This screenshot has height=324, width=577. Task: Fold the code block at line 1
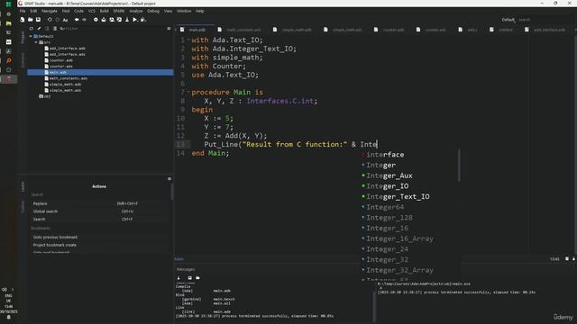(x=188, y=40)
